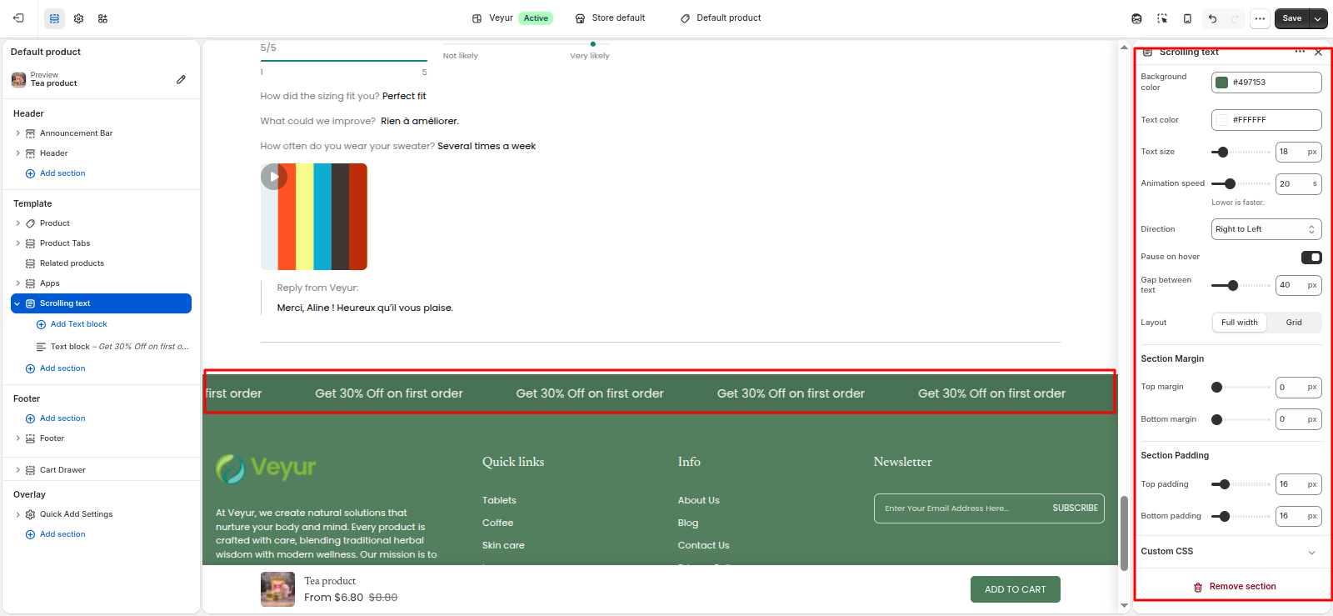Close the Scrolling text settings panel

pos(1318,53)
